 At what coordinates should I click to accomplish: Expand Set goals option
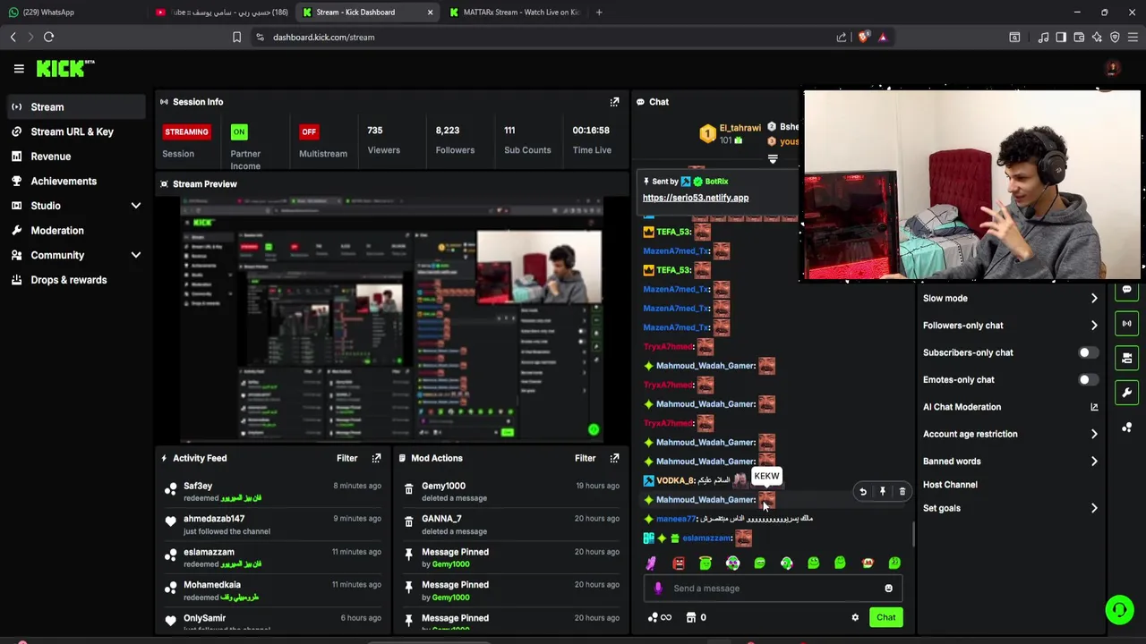(1010, 508)
